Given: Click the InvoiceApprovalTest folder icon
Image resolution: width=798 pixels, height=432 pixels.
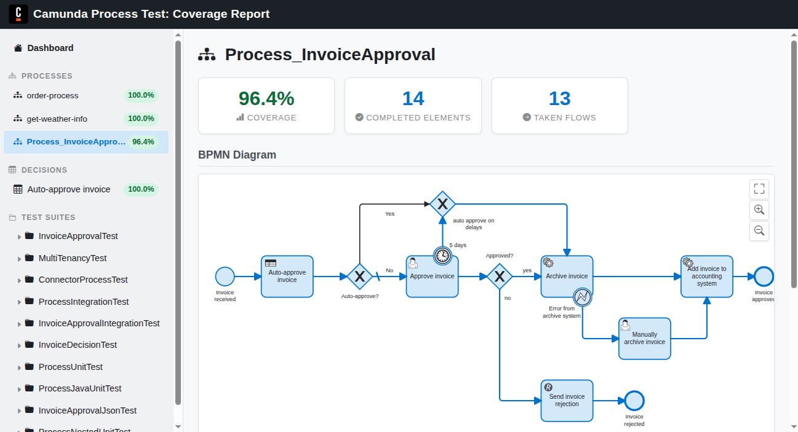Looking at the screenshot, I should click(29, 236).
